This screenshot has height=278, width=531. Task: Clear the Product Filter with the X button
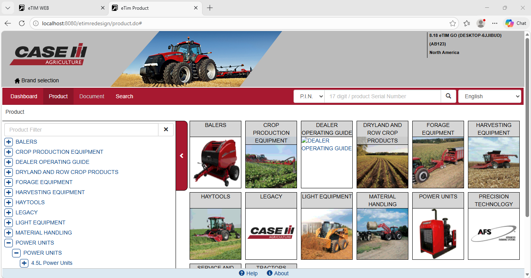tap(166, 130)
